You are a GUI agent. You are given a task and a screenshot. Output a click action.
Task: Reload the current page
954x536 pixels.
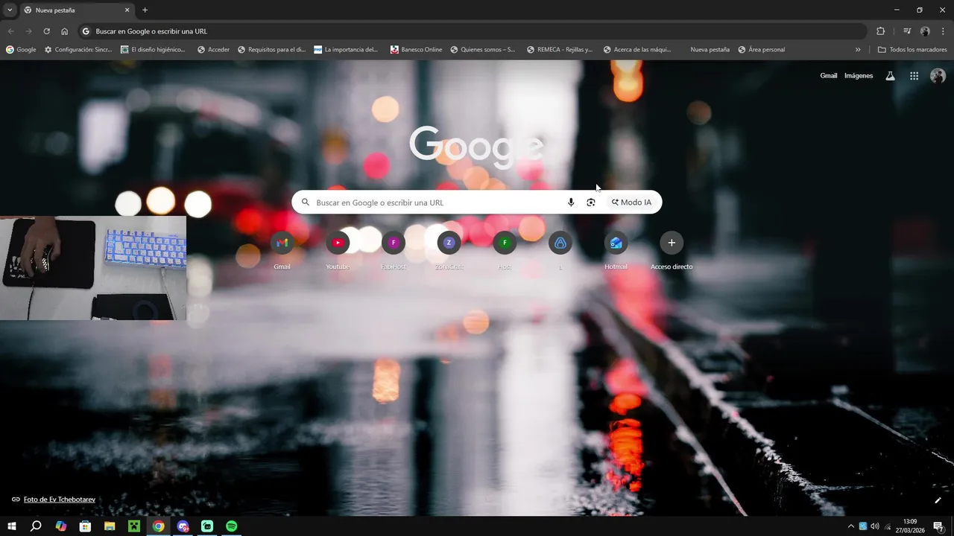tap(46, 31)
